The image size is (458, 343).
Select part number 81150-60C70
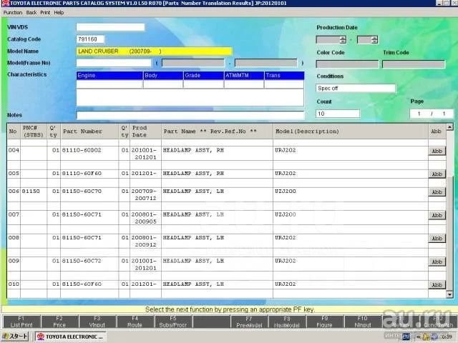[82, 191]
